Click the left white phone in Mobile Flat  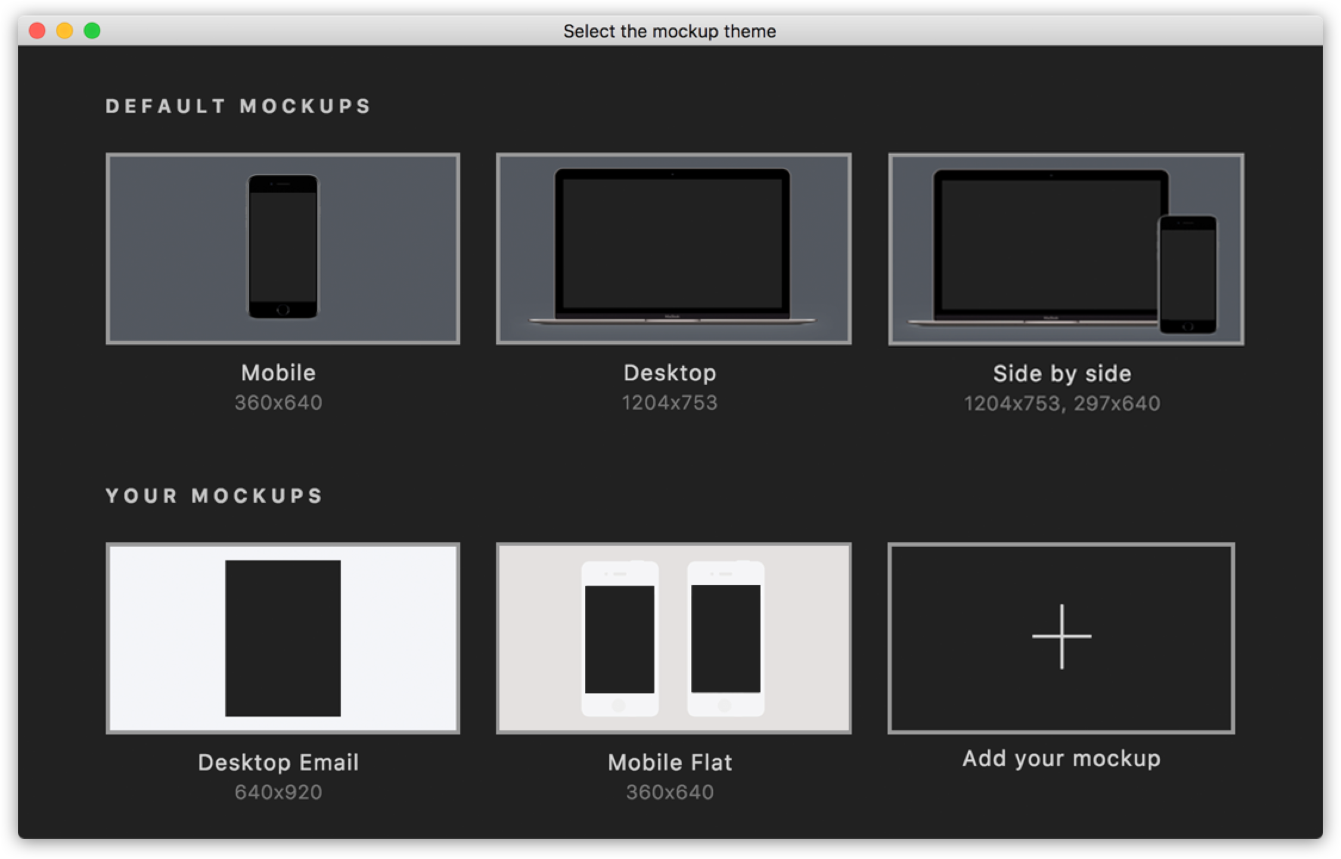pos(620,639)
